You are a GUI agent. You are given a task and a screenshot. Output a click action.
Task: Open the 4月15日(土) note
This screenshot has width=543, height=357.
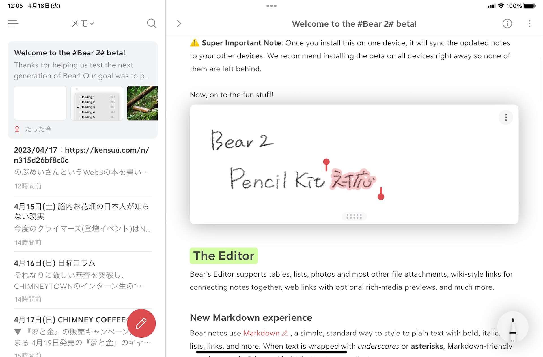pos(83,224)
